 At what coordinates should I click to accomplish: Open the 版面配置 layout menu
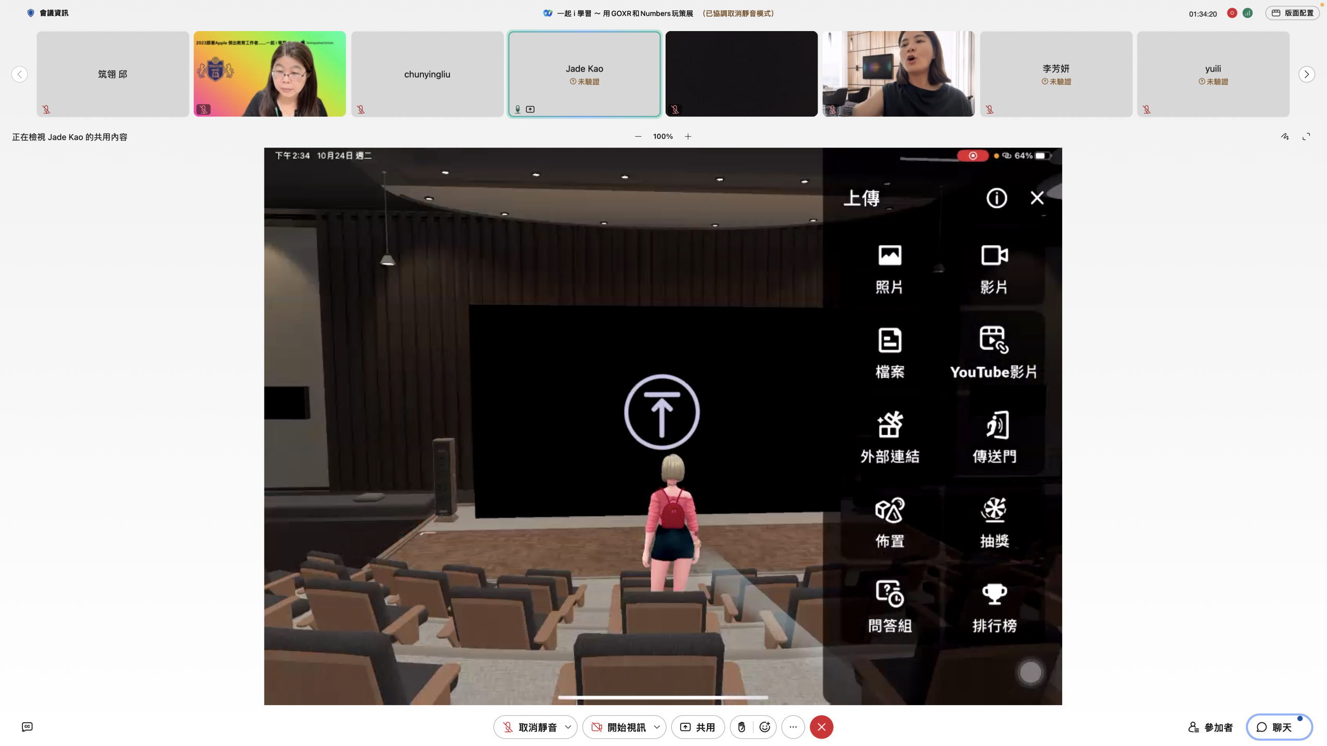pos(1292,13)
